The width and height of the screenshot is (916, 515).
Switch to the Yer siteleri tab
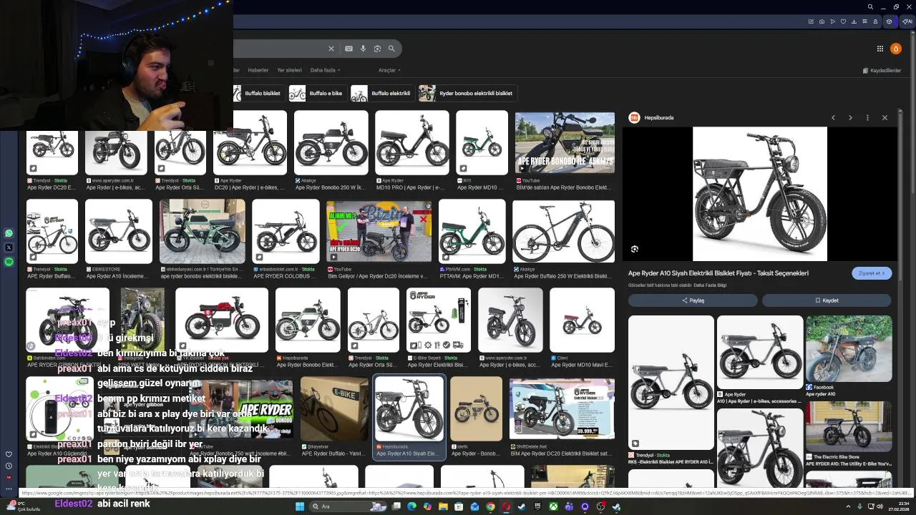click(289, 70)
